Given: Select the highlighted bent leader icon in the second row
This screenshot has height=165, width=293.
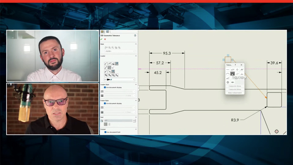Looking at the screenshot, I should coord(109,67).
